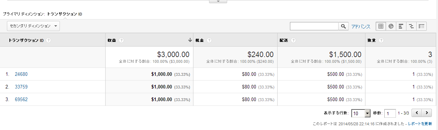Click the table search input field
The width and height of the screenshot is (438, 130).
click(314, 26)
